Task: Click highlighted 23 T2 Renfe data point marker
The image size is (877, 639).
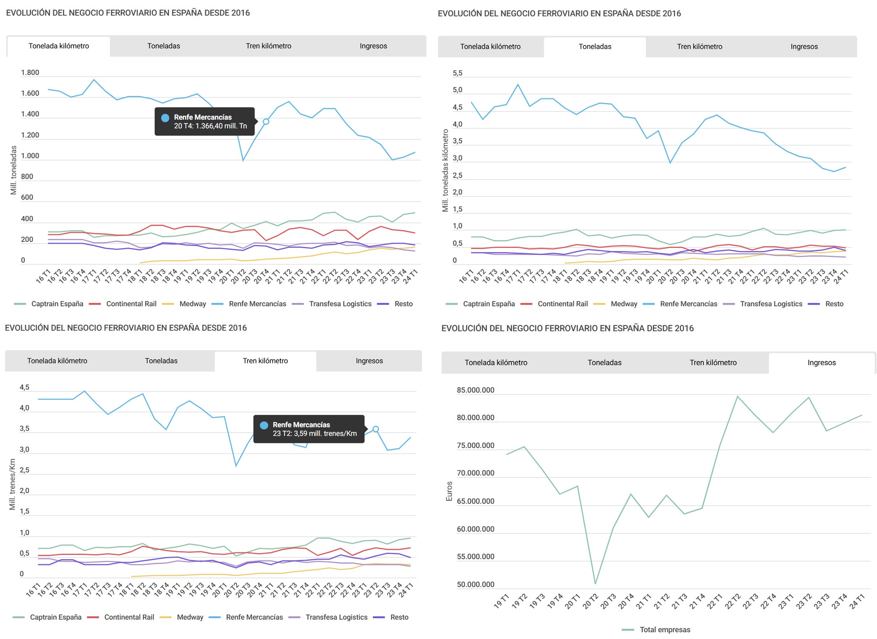Action: [376, 429]
